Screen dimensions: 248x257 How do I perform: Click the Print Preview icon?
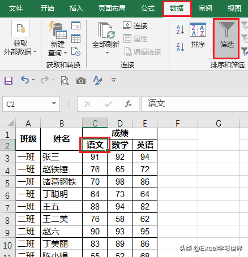65,81
